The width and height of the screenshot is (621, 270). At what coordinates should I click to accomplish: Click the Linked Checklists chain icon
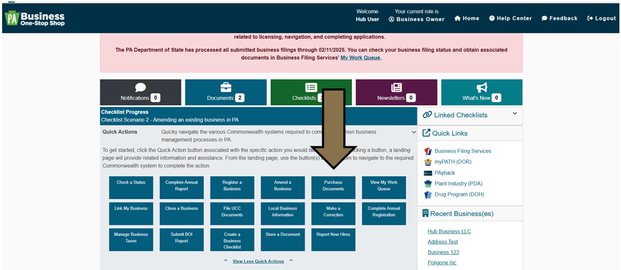[427, 115]
